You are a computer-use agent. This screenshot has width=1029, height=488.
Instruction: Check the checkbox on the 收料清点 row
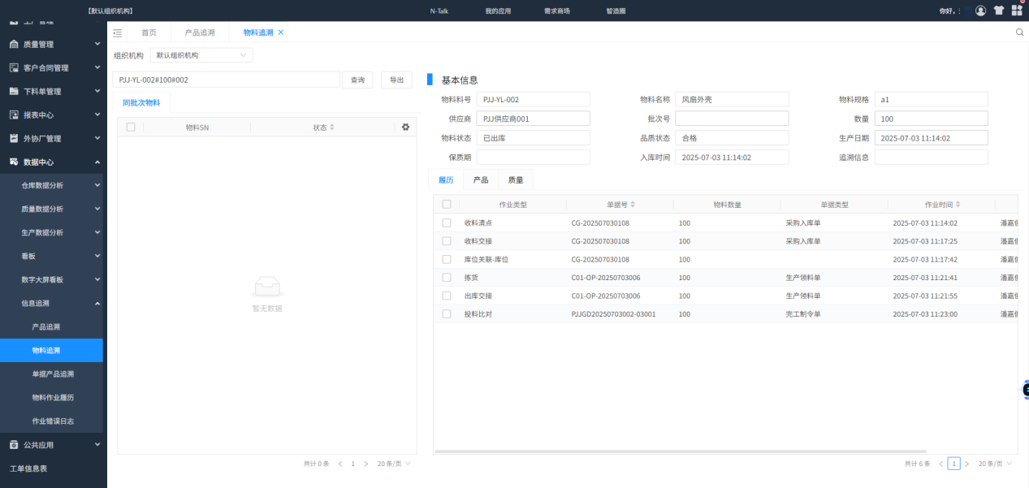pos(446,222)
